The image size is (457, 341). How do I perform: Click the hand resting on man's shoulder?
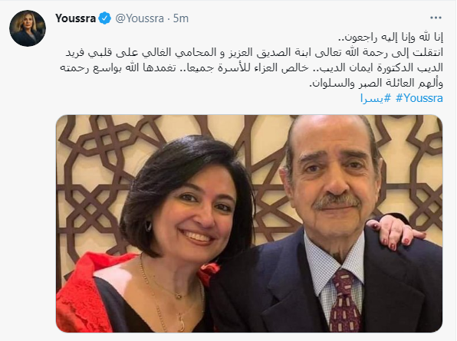[393, 231]
